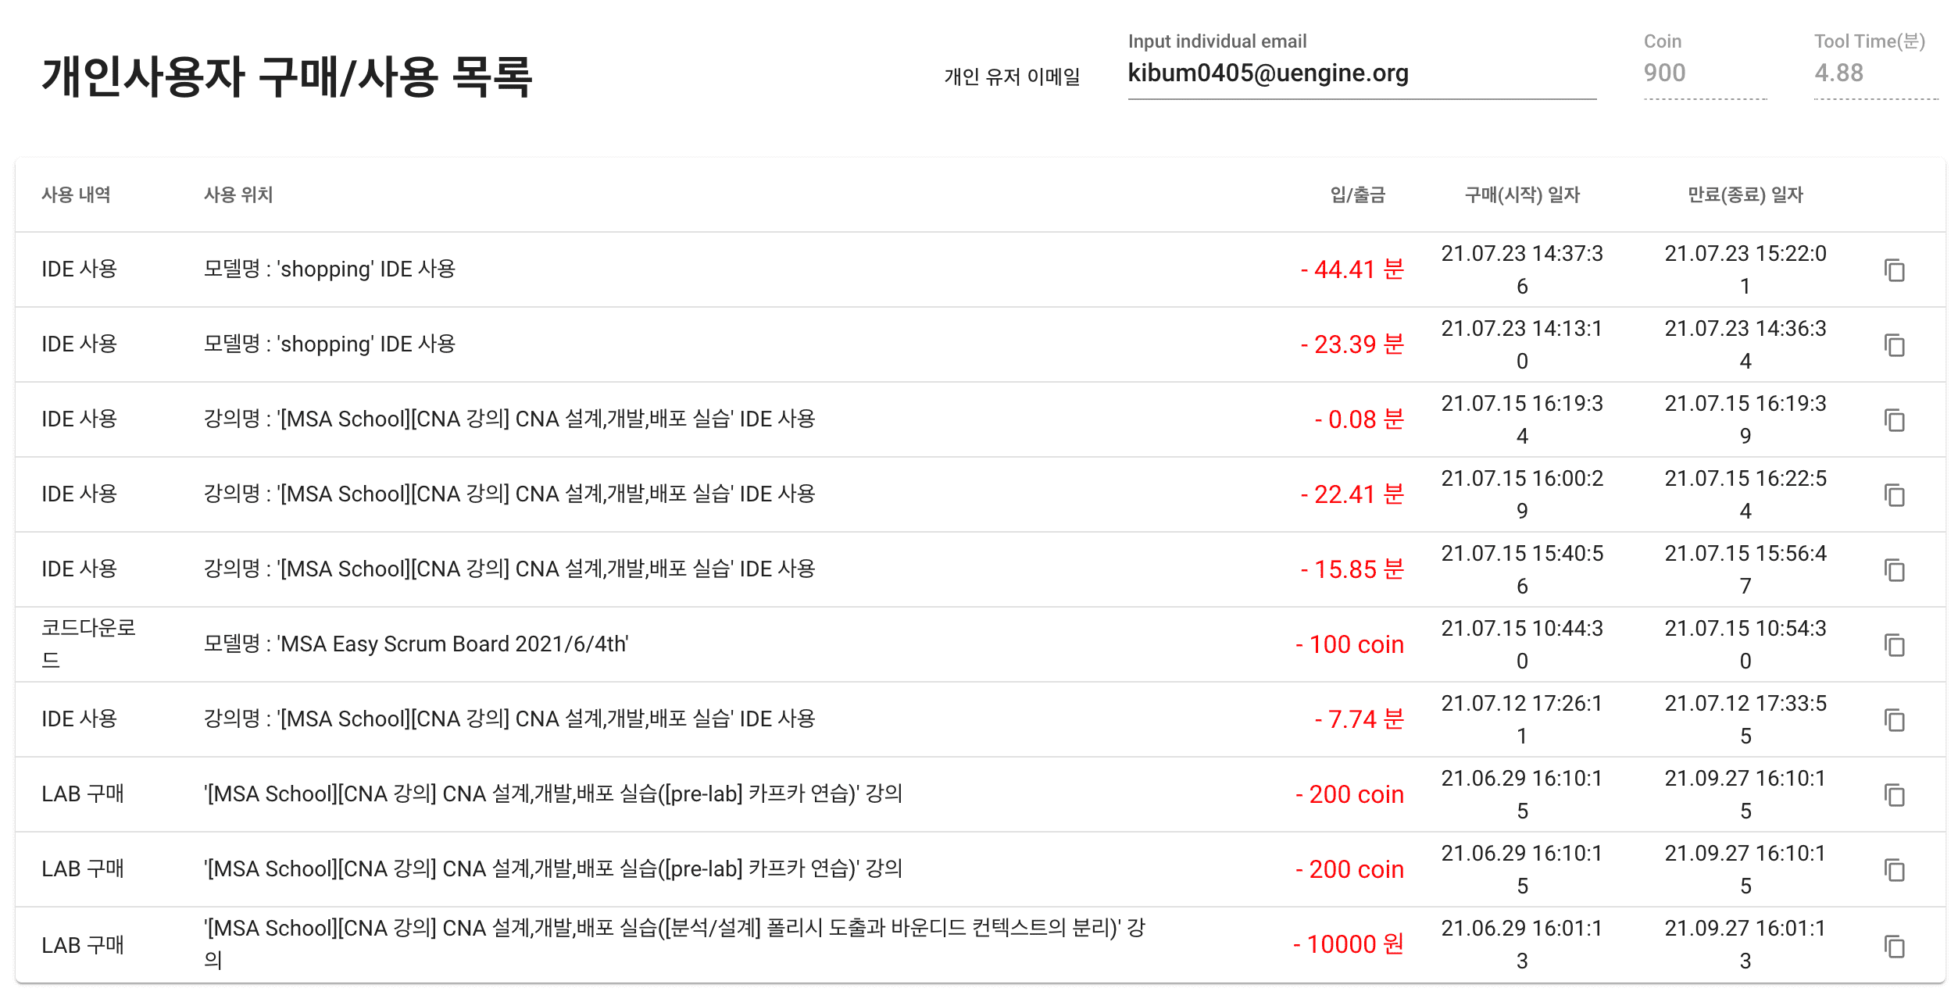The width and height of the screenshot is (1958, 995).
Task: Select the MSA Easy Scrum Board row
Action: (x=981, y=644)
